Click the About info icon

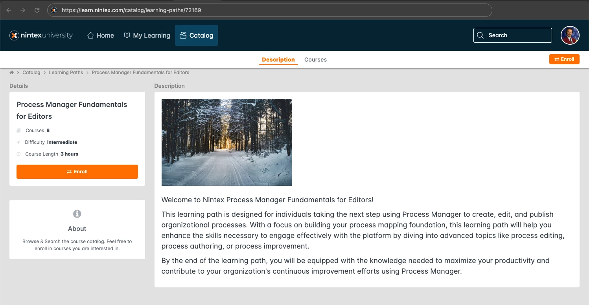pos(77,214)
